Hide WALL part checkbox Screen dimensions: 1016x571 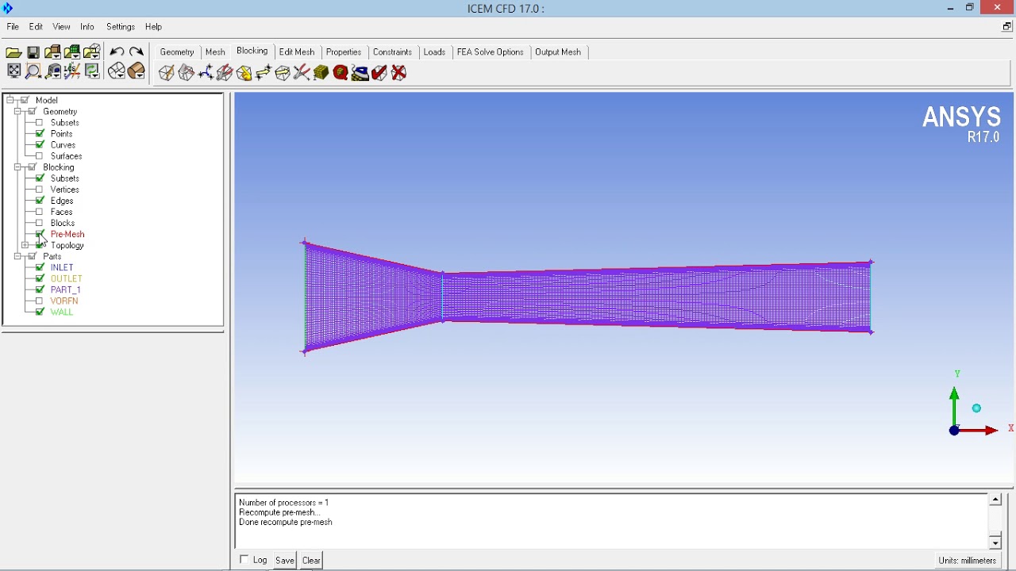coord(40,312)
